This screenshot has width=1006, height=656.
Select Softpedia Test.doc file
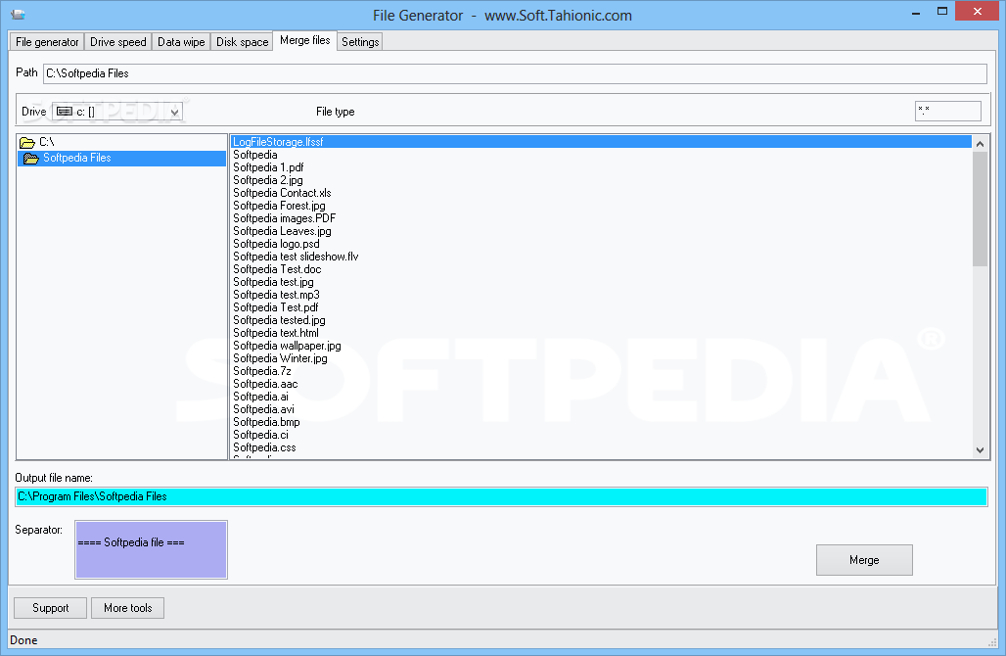(x=601, y=269)
